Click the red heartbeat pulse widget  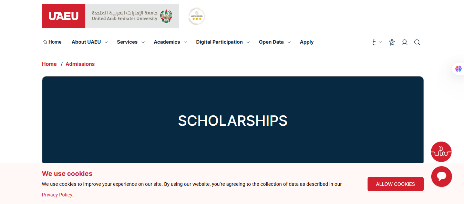pyautogui.click(x=441, y=151)
